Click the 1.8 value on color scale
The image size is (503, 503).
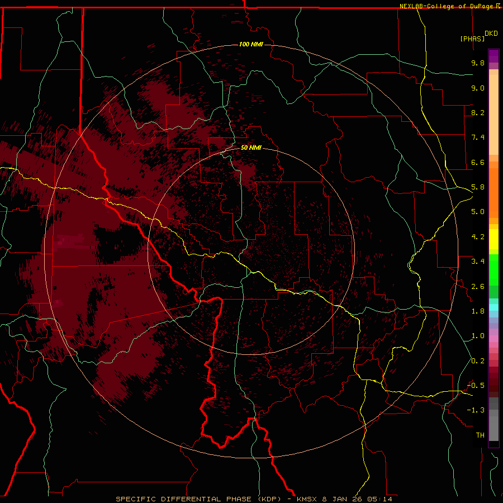point(478,311)
